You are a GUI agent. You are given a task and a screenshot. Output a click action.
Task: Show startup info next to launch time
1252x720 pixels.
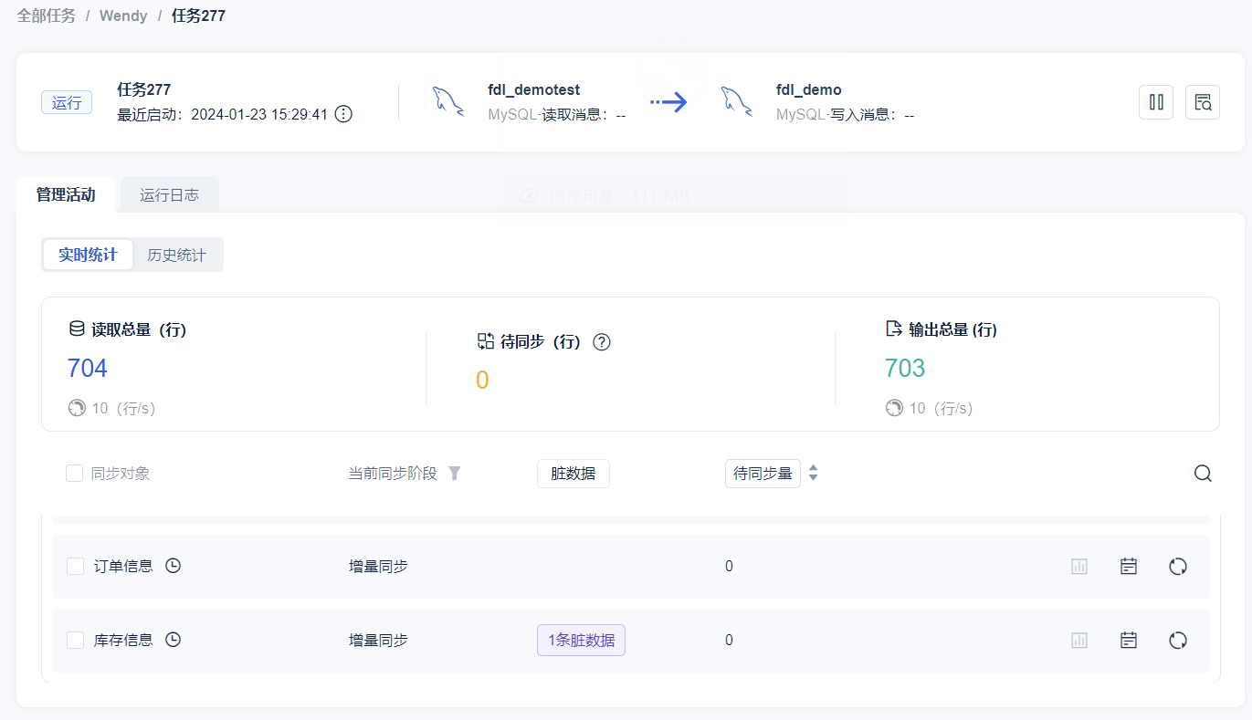tap(343, 114)
